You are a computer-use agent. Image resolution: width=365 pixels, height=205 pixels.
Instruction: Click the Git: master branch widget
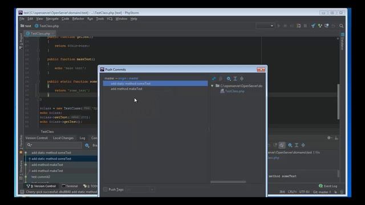point(322,192)
